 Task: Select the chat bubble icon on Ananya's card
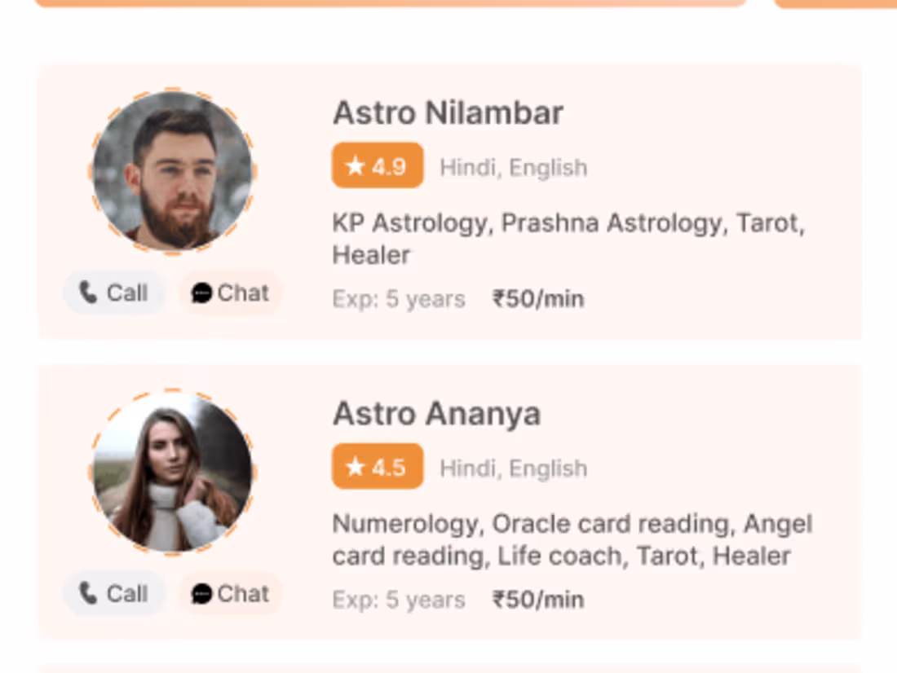click(x=201, y=593)
